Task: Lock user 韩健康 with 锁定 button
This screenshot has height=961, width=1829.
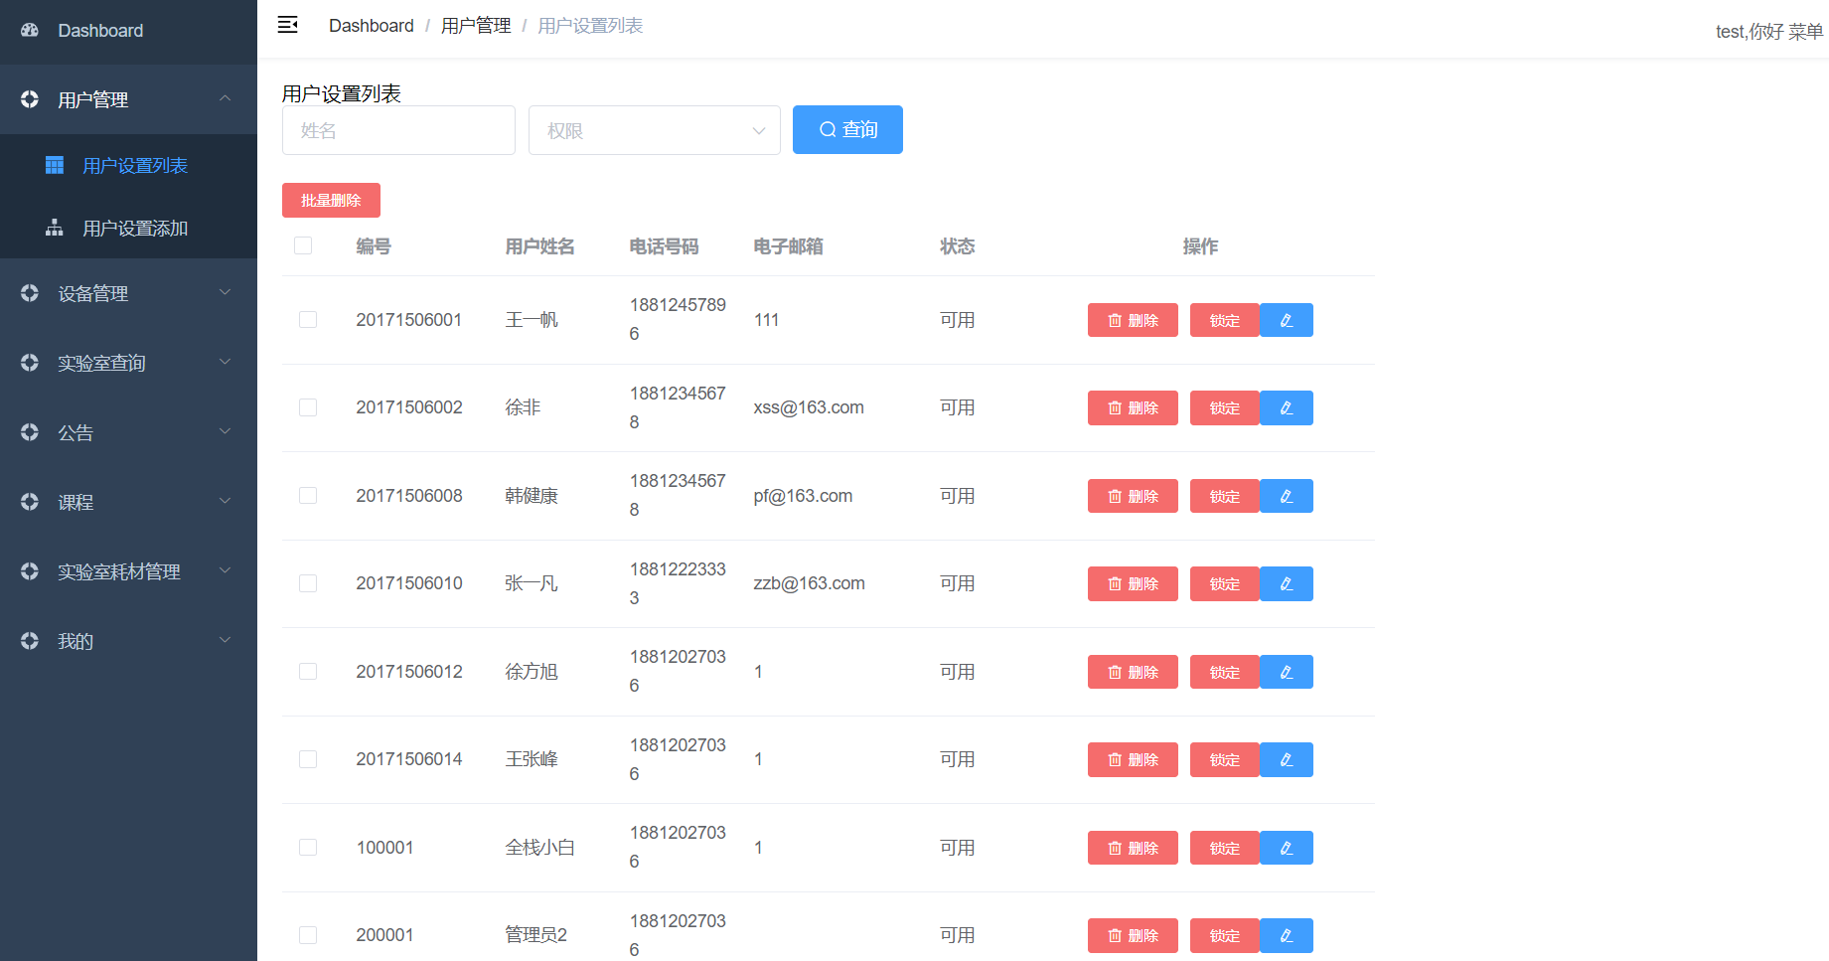Action: click(x=1225, y=496)
